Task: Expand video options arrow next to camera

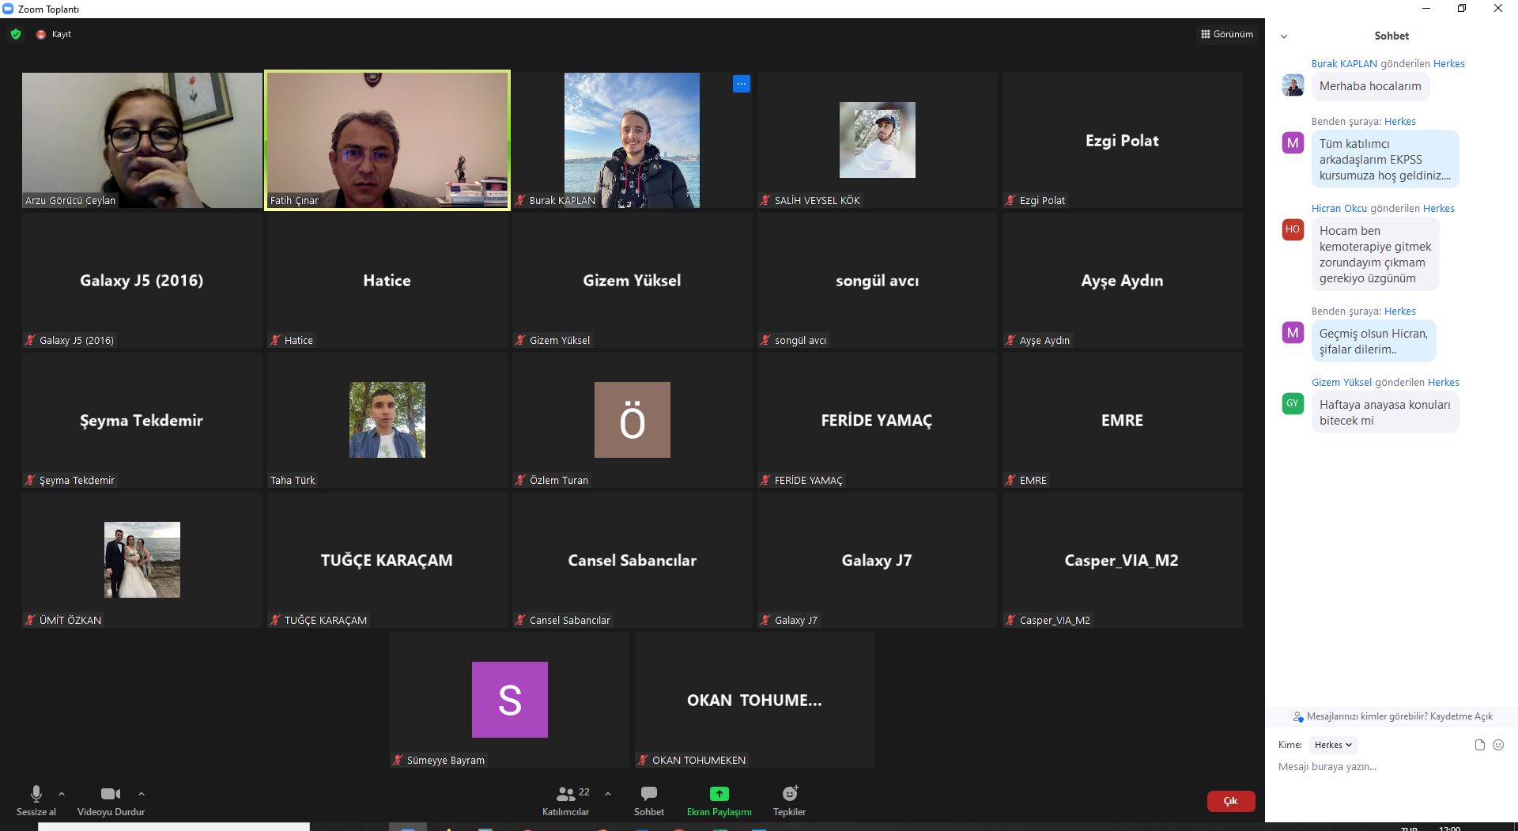Action: click(x=142, y=794)
